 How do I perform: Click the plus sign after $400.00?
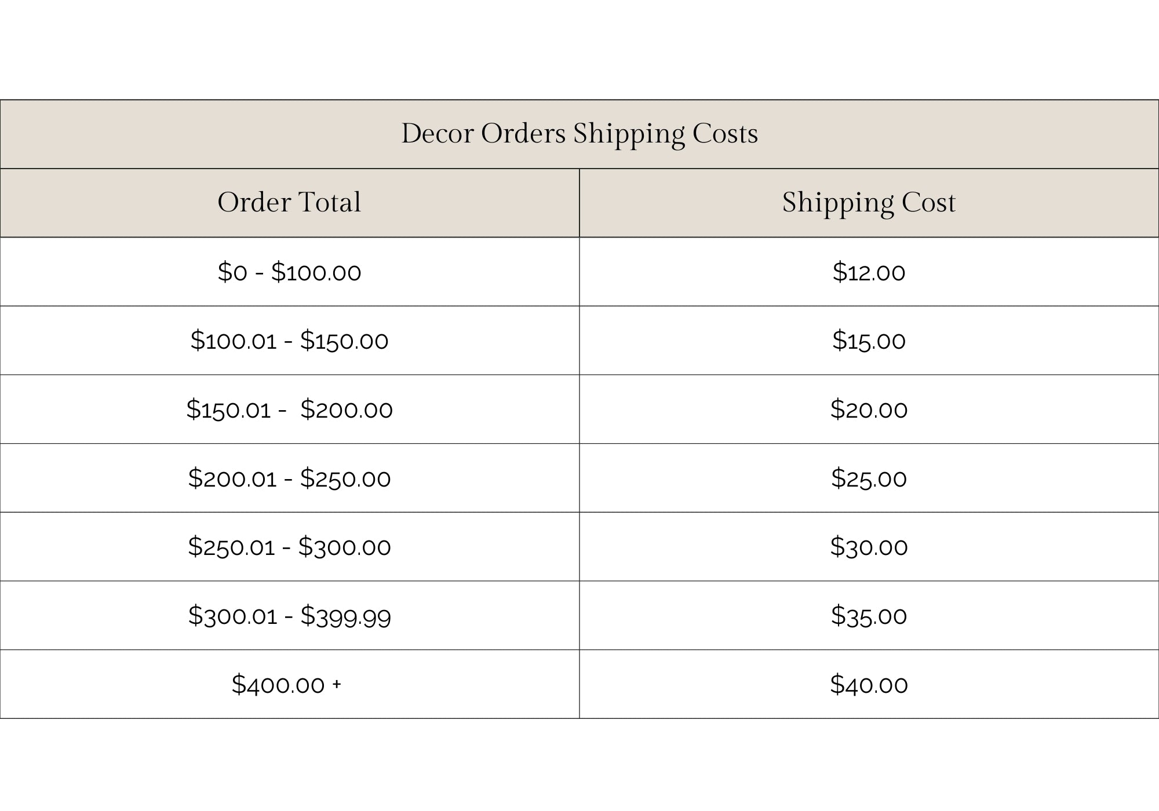337,685
